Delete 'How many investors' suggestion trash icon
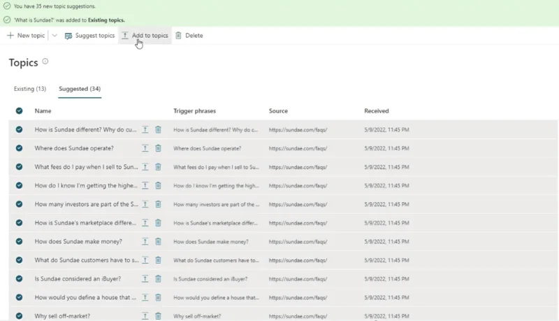Viewport: 559px width, 321px height. [x=158, y=204]
